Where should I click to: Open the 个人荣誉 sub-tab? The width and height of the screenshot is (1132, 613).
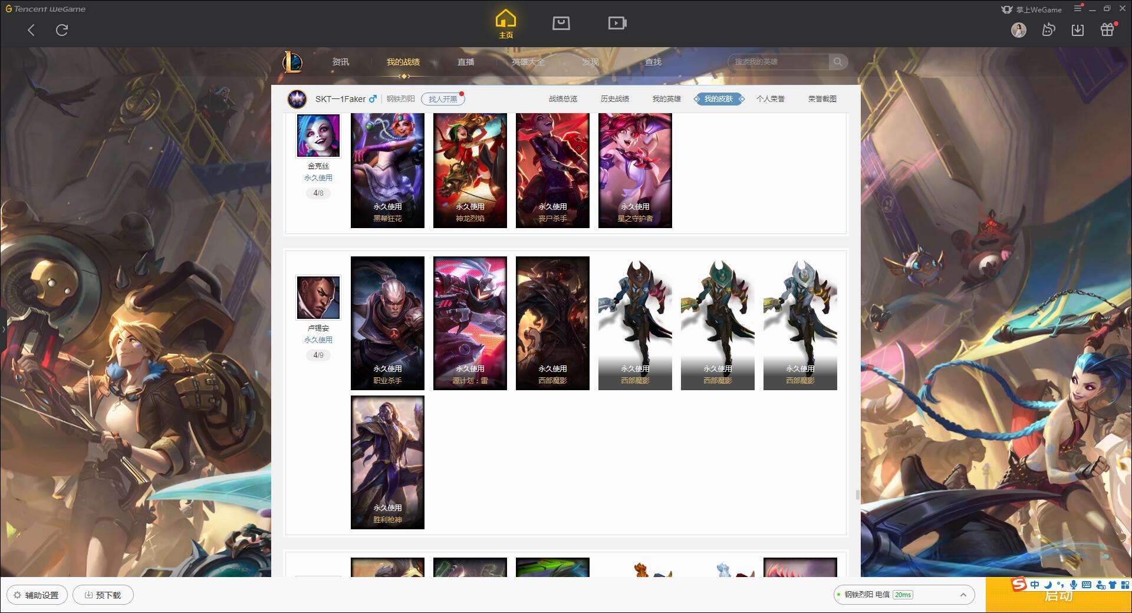click(x=771, y=99)
